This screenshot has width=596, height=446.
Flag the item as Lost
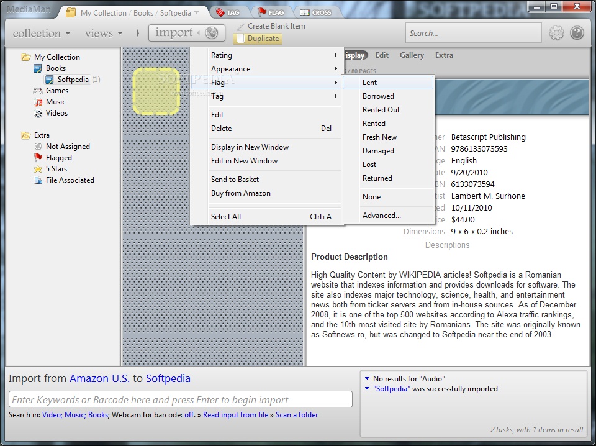point(387,165)
